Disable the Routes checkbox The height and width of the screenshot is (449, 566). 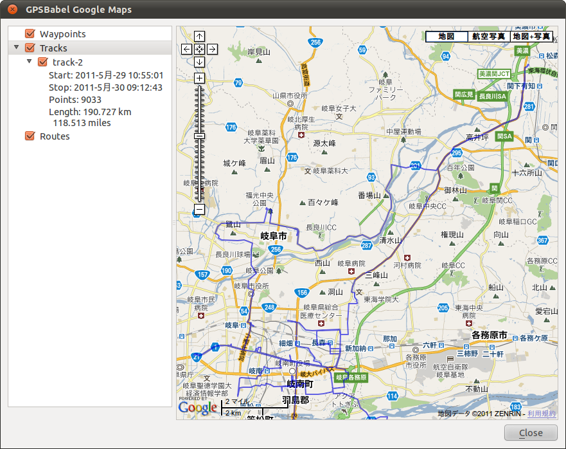point(30,136)
